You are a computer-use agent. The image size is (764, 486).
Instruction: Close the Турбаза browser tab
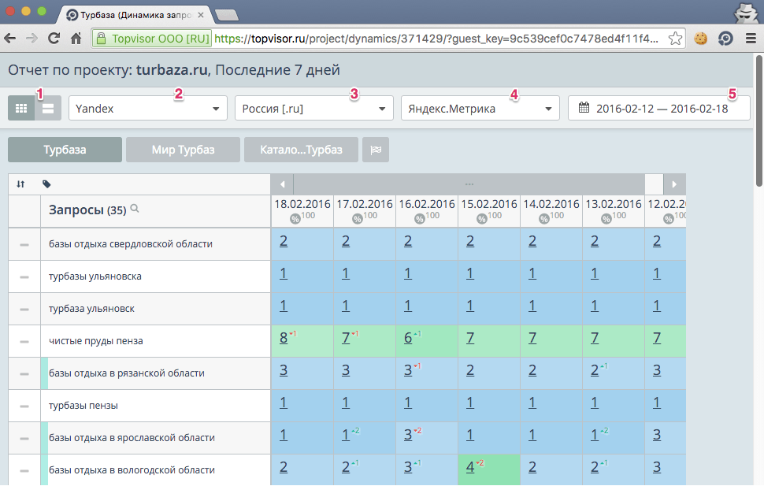201,15
